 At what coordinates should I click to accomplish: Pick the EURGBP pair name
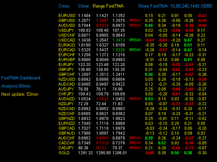(x=67, y=60)
